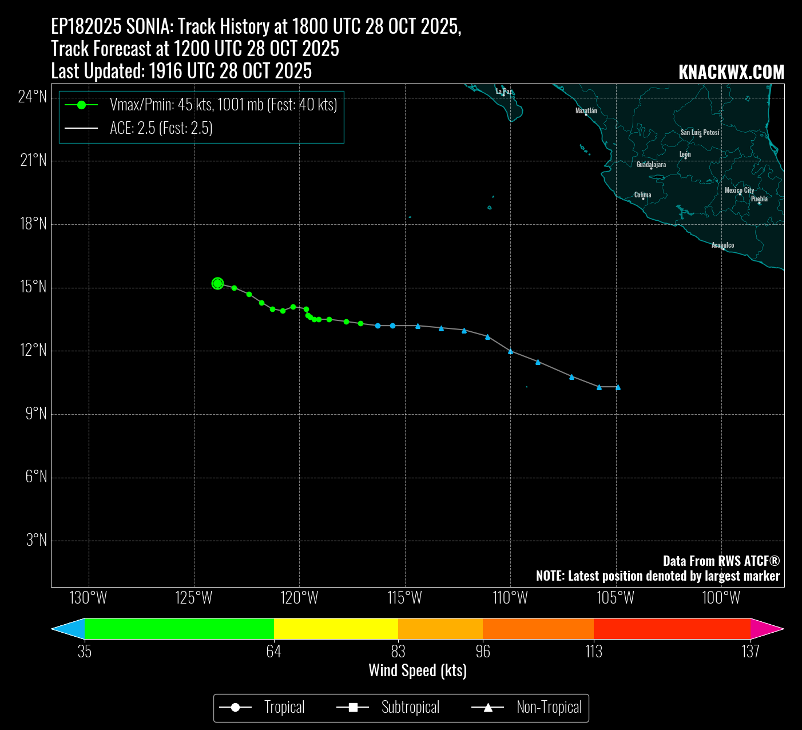Image resolution: width=802 pixels, height=730 pixels.
Task: Click the green Vmax/Pmin legend marker
Action: tap(81, 105)
